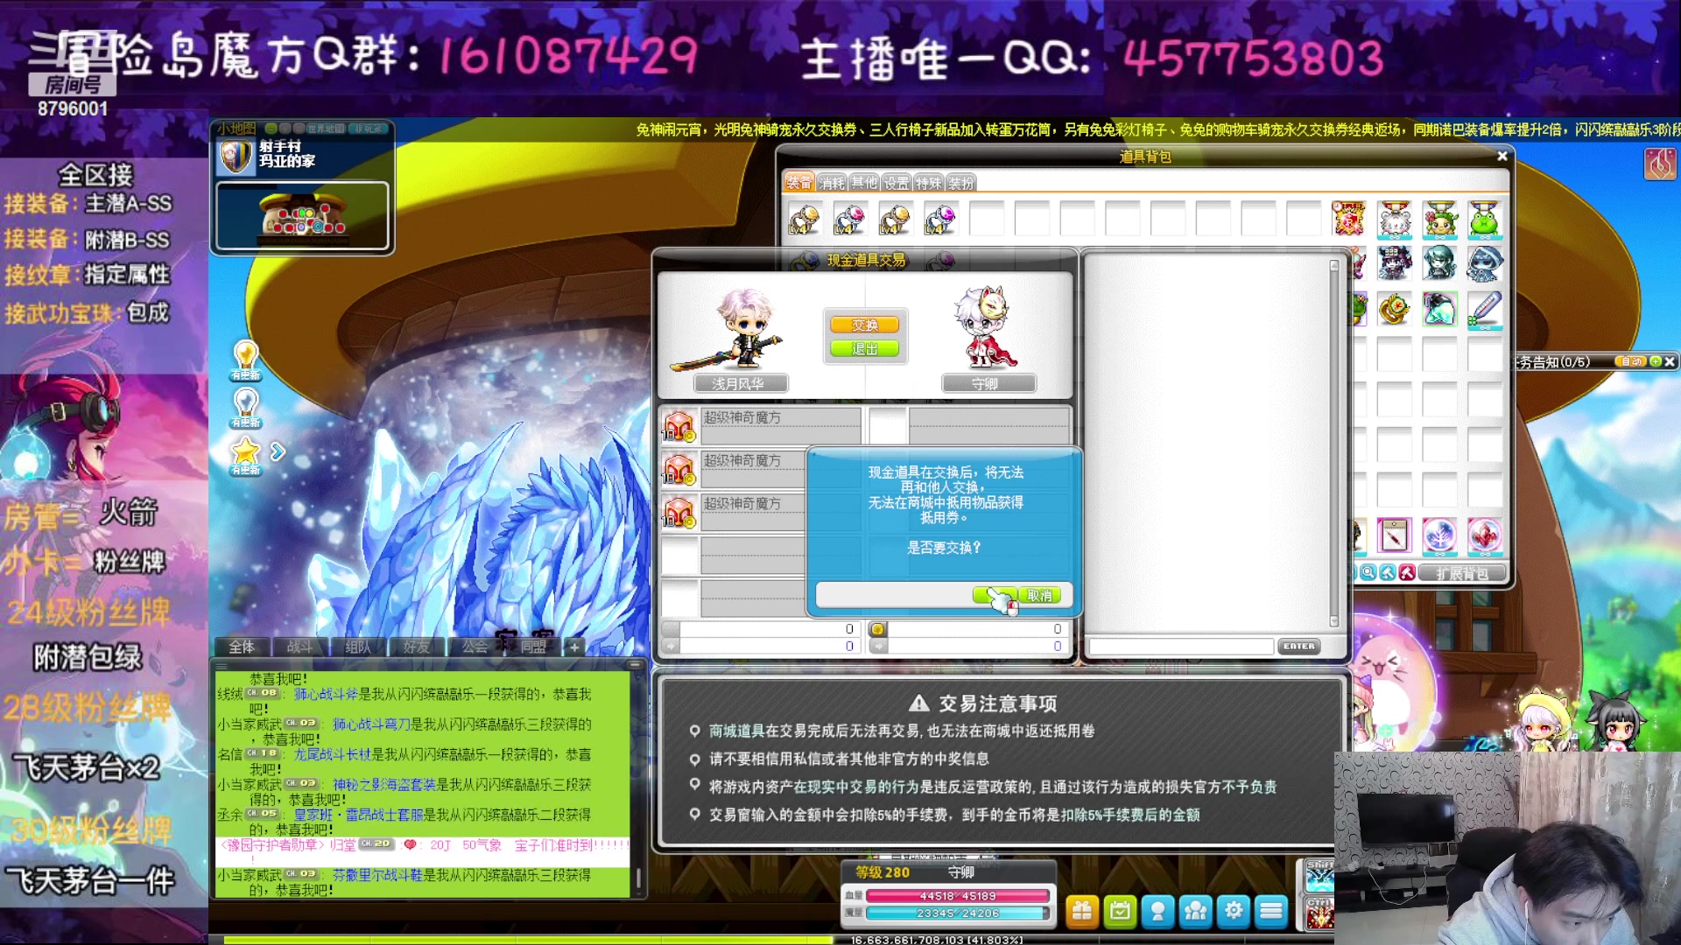Select the gold ring with star item
Viewport: 1681px width, 945px height.
(1395, 309)
